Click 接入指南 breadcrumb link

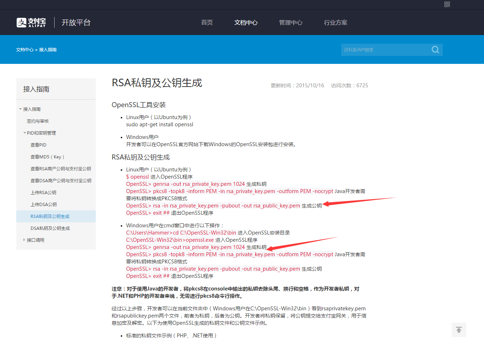(48, 50)
